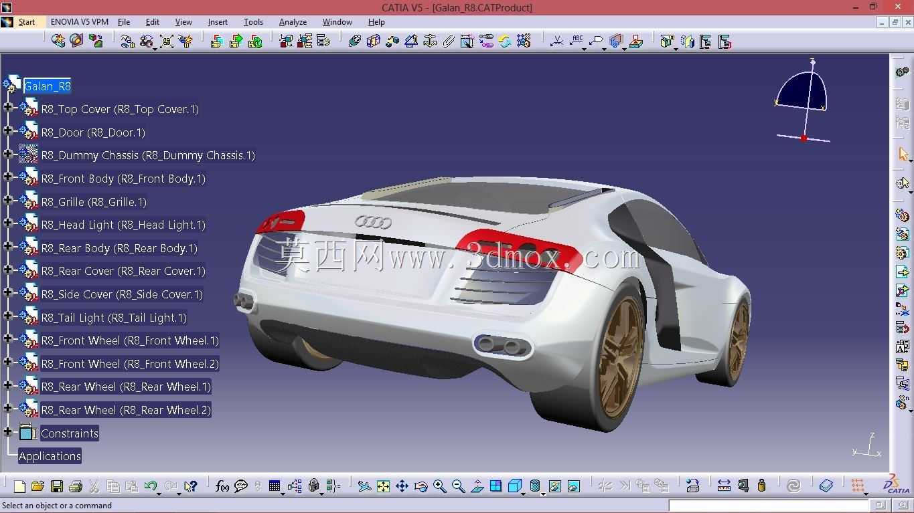Expand the Constraints node
This screenshot has width=914, height=513.
point(8,431)
